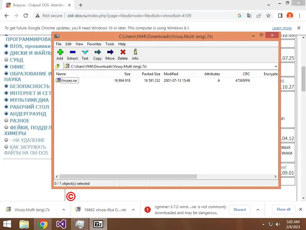Open Chrome three-dot menu
This screenshot has height=230, width=306.
299,16
